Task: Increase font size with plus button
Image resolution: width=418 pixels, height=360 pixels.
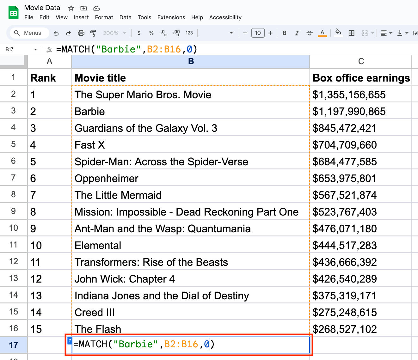Action: click(x=270, y=33)
